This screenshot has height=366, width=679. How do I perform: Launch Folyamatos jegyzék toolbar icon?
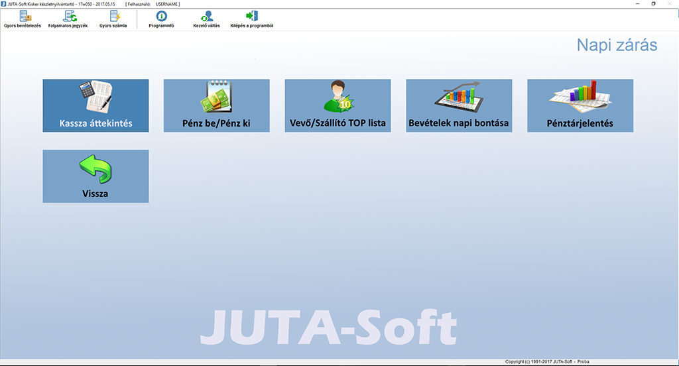click(x=68, y=19)
